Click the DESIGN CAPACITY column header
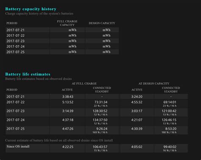 pyautogui.click(x=102, y=23)
